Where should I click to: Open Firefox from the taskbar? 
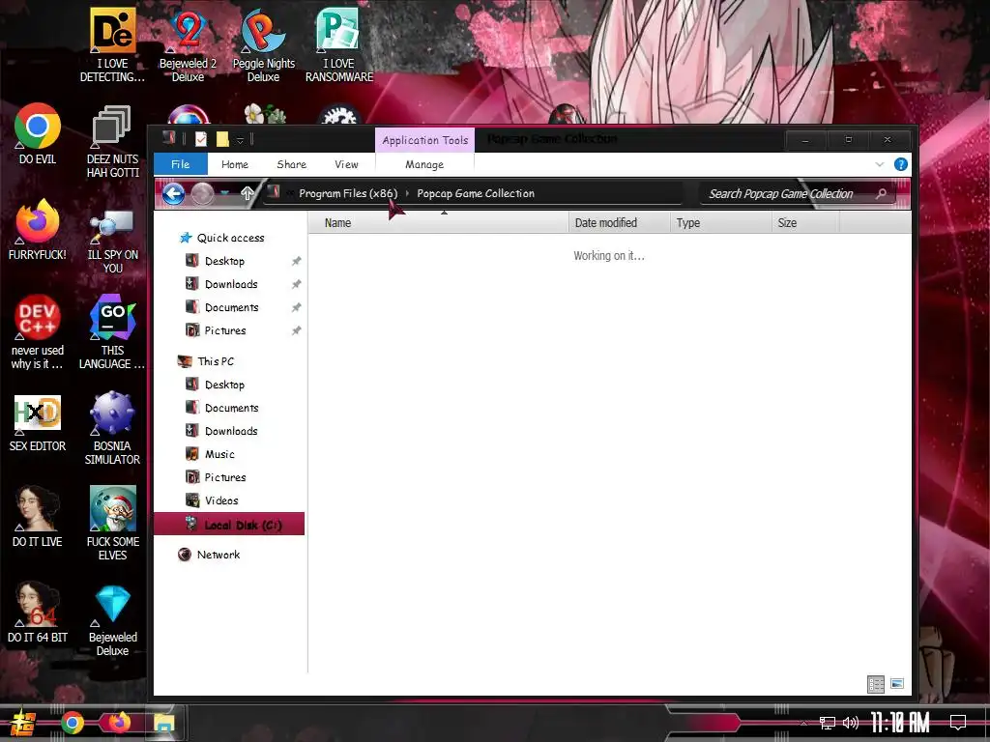[x=118, y=723]
